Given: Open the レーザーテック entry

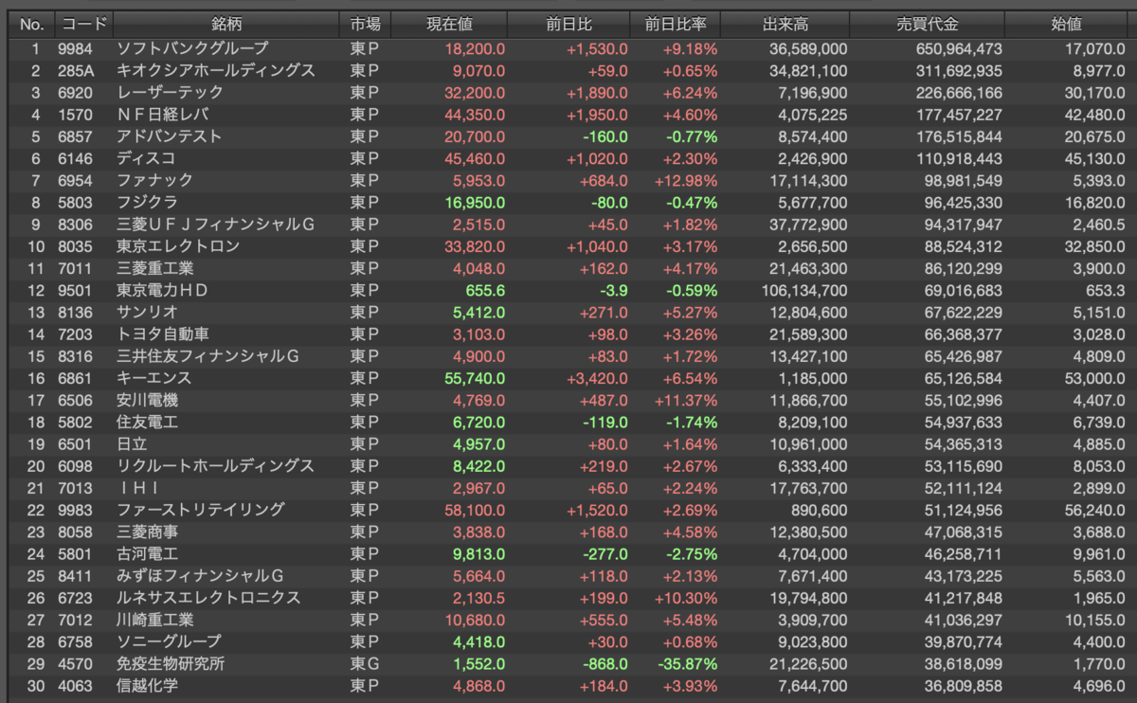Looking at the screenshot, I should tap(568, 92).
